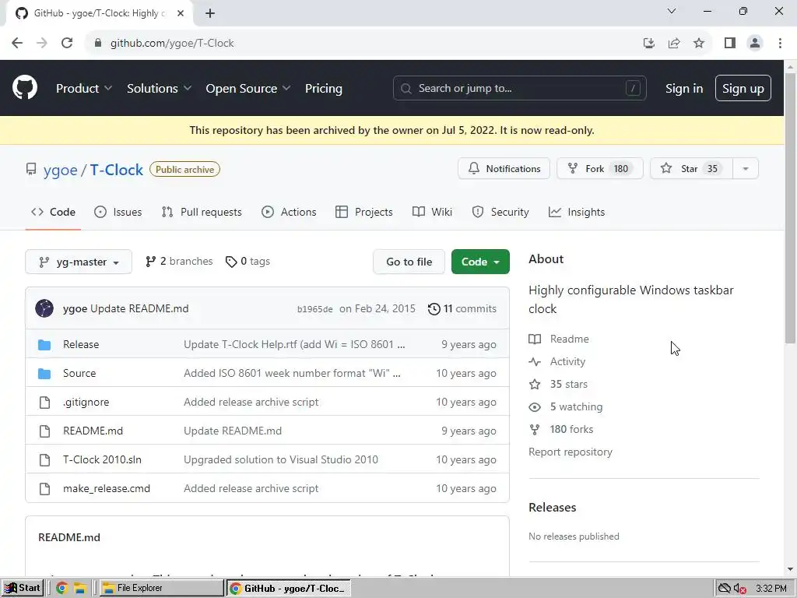Fork the repository with Fork button
The height and width of the screenshot is (598, 797).
click(600, 169)
